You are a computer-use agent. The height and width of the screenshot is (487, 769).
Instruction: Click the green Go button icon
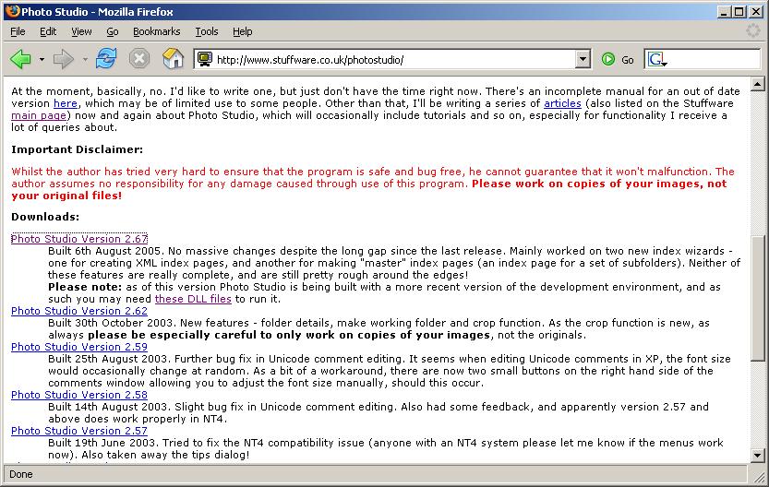(x=608, y=60)
